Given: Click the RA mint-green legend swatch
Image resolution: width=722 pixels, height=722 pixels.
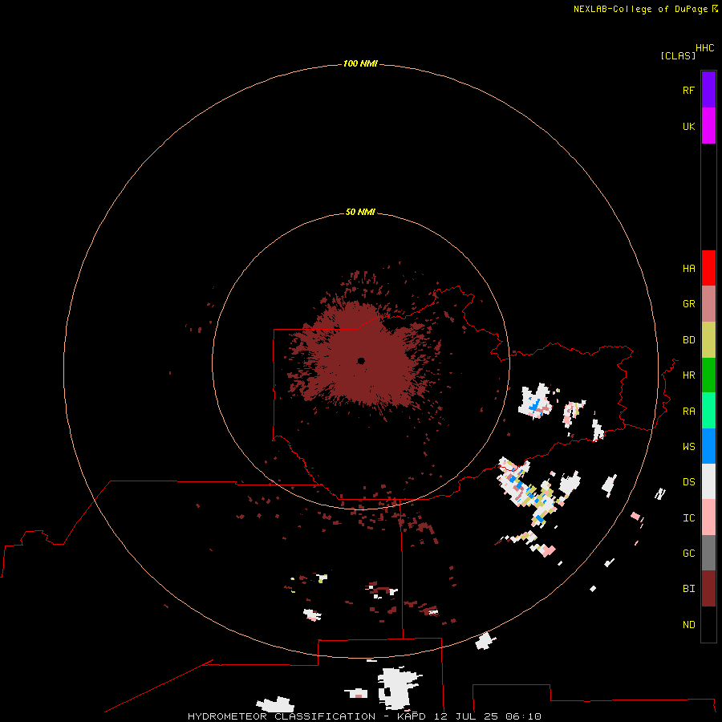Looking at the screenshot, I should 708,411.
